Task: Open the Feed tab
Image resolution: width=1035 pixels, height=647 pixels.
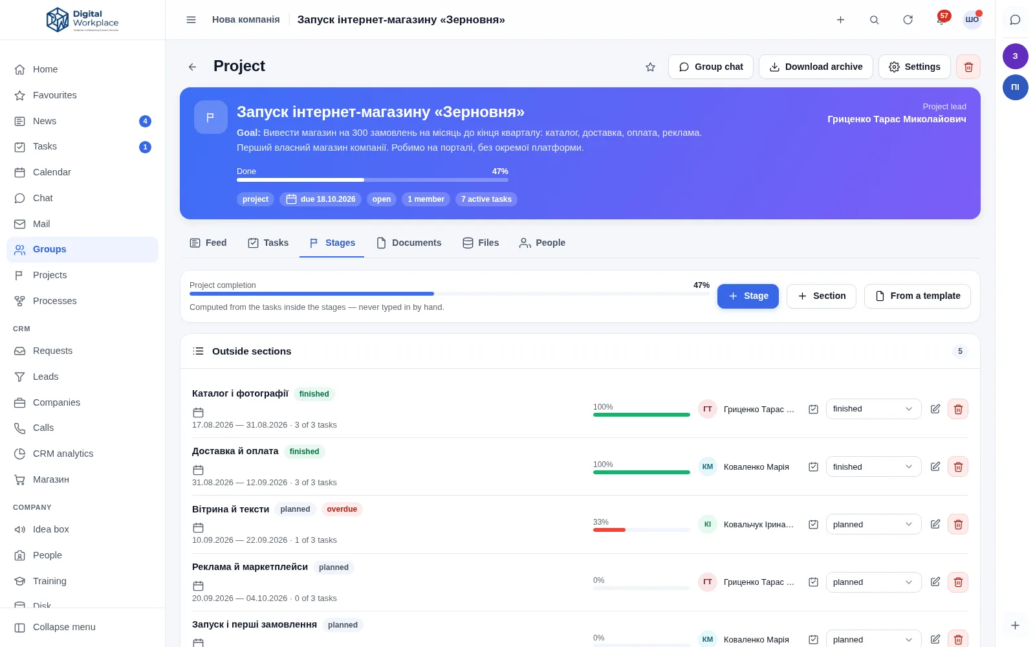Action: click(208, 243)
